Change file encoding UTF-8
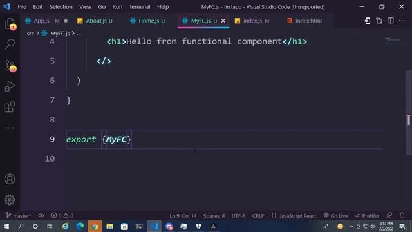The image size is (412, 232). coord(238,216)
